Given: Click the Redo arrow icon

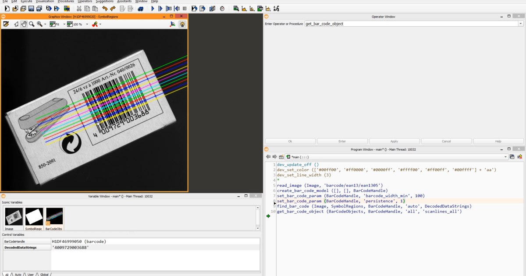Looking at the screenshot, I should pyautogui.click(x=113, y=8).
